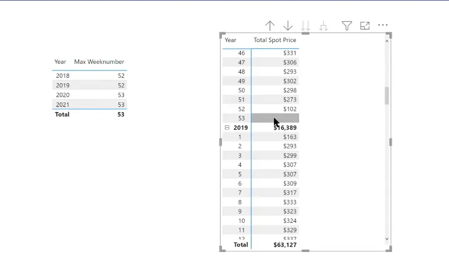Click the vertical scrollbar thumb in matrix
The width and height of the screenshot is (449, 280).
point(387,96)
